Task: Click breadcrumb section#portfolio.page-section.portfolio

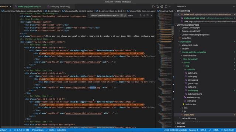Action: (23, 11)
